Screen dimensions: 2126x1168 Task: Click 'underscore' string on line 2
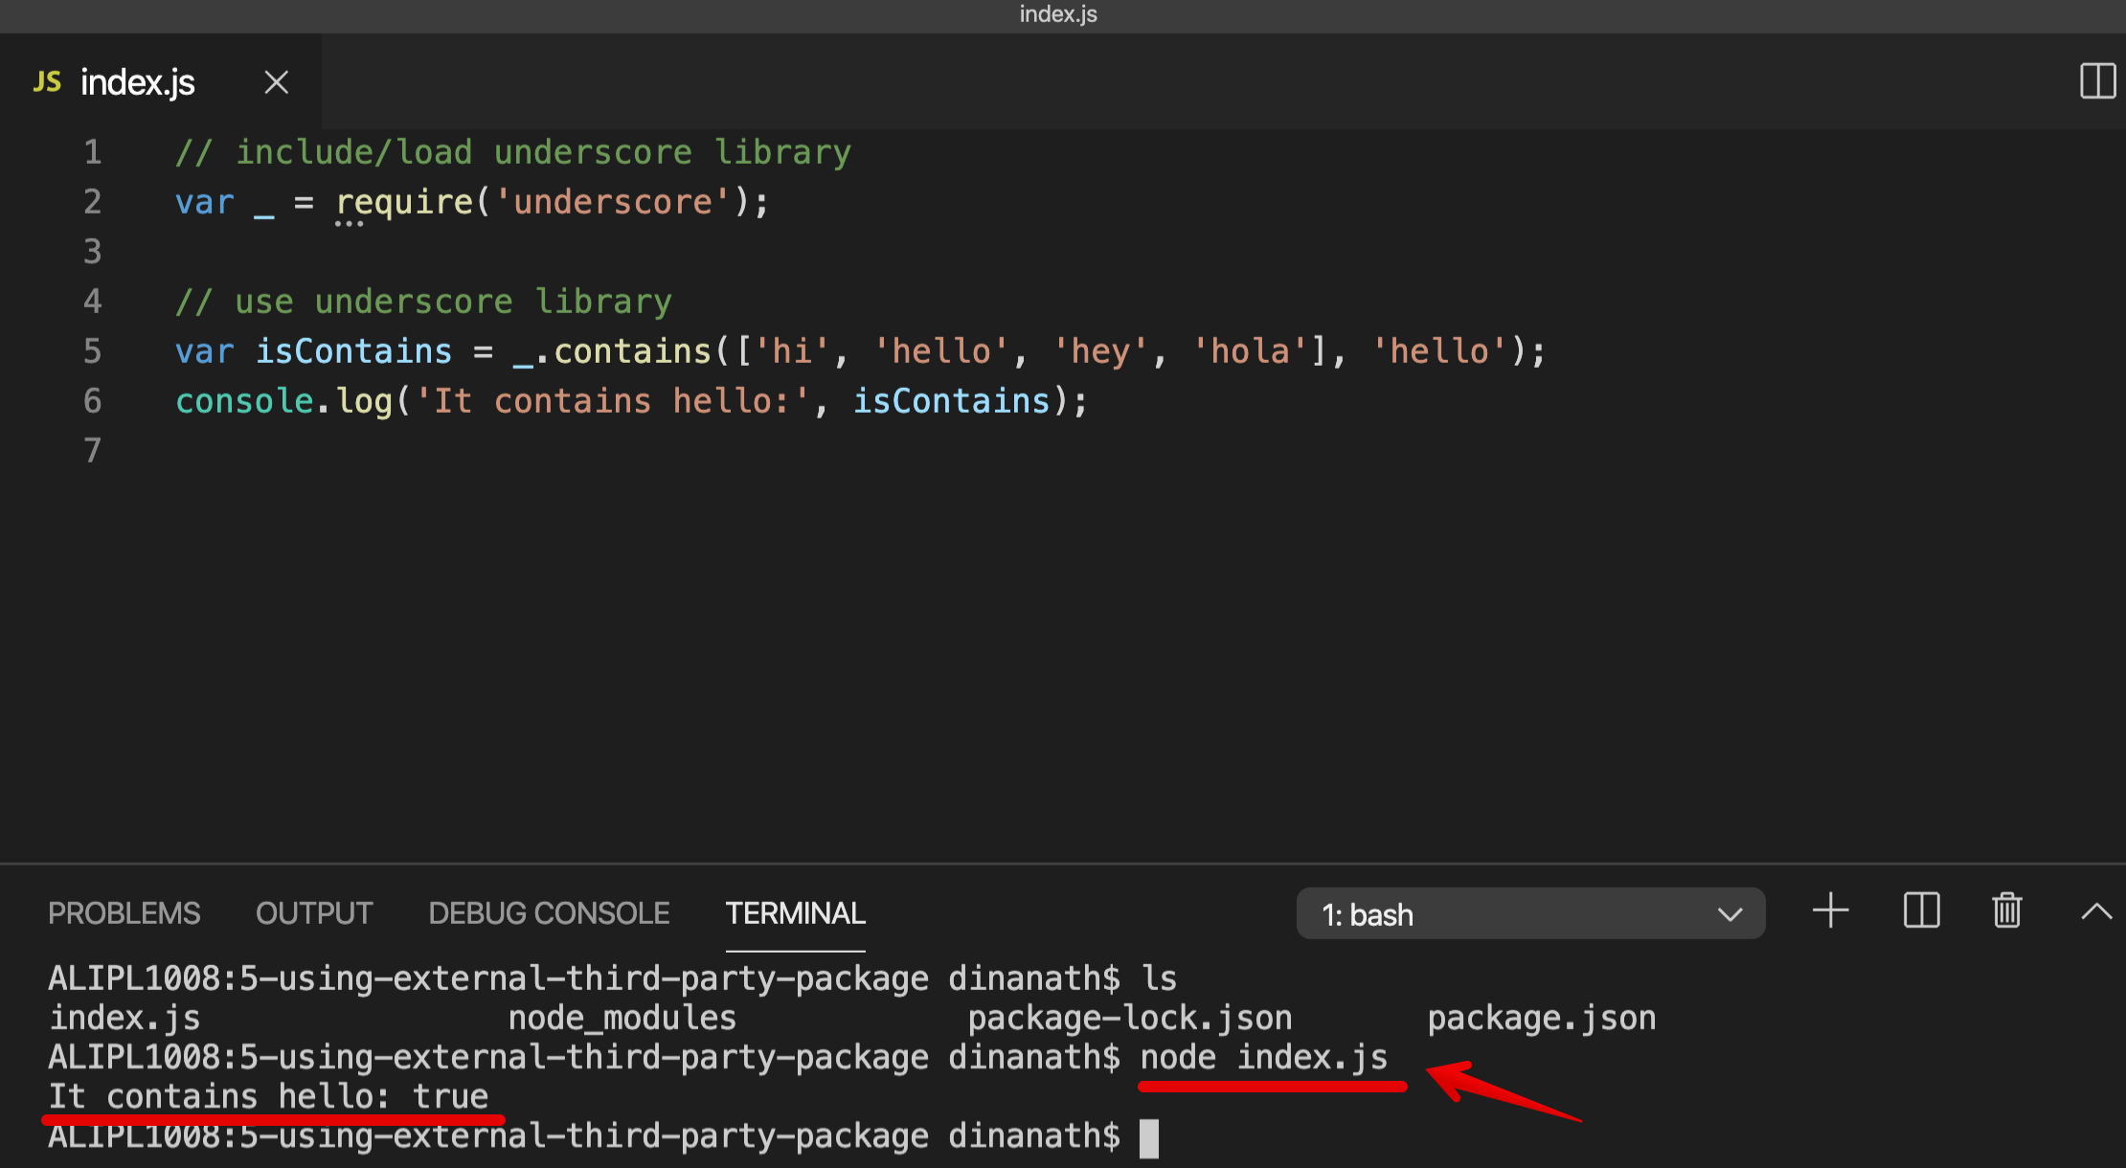pyautogui.click(x=613, y=202)
